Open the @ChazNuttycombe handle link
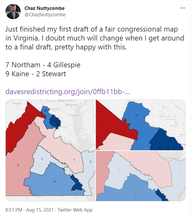This screenshot has width=192, height=216. 45,15
